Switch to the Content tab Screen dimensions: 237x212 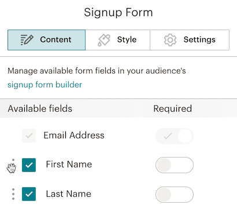46,40
